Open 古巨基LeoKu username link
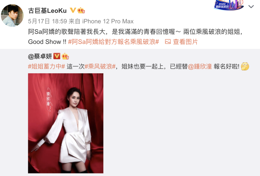260x176 pixels. [47, 11]
